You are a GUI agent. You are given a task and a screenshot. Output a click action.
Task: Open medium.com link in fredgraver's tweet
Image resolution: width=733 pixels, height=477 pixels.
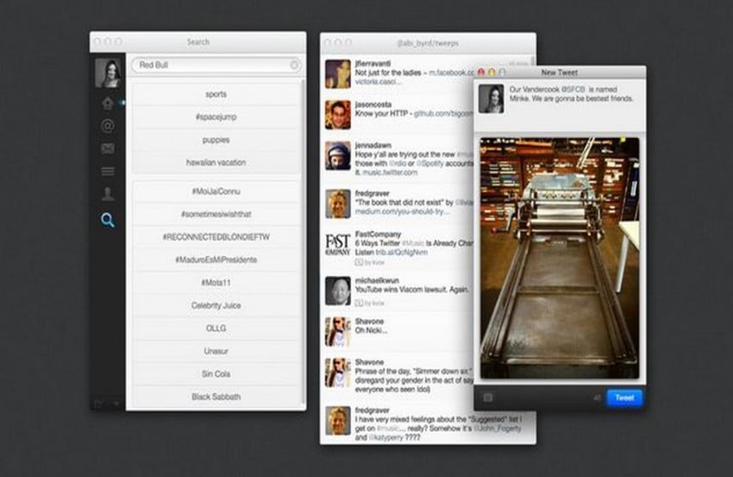click(403, 212)
